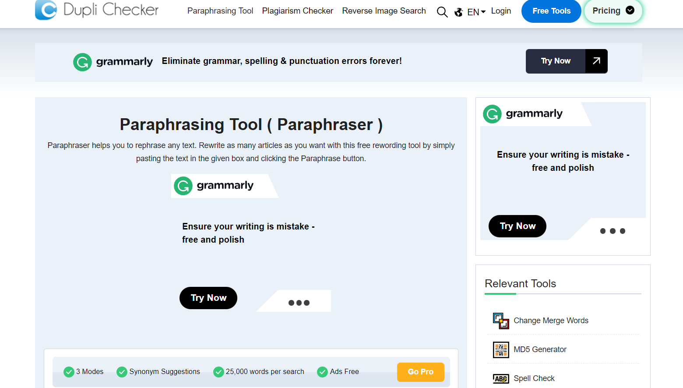Click Try Now in the top banner
The width and height of the screenshot is (683, 388).
point(556,61)
